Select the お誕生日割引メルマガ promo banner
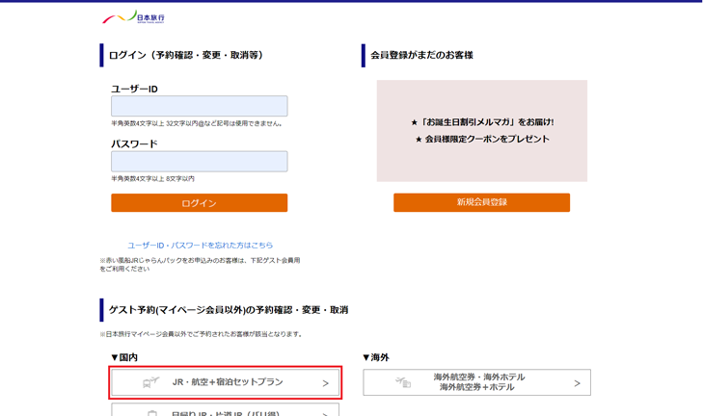The width and height of the screenshot is (704, 416). pos(482,131)
